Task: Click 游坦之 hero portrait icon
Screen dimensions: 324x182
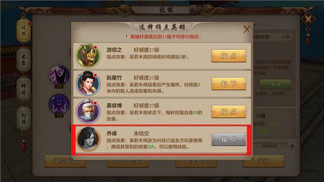Action: point(88,56)
